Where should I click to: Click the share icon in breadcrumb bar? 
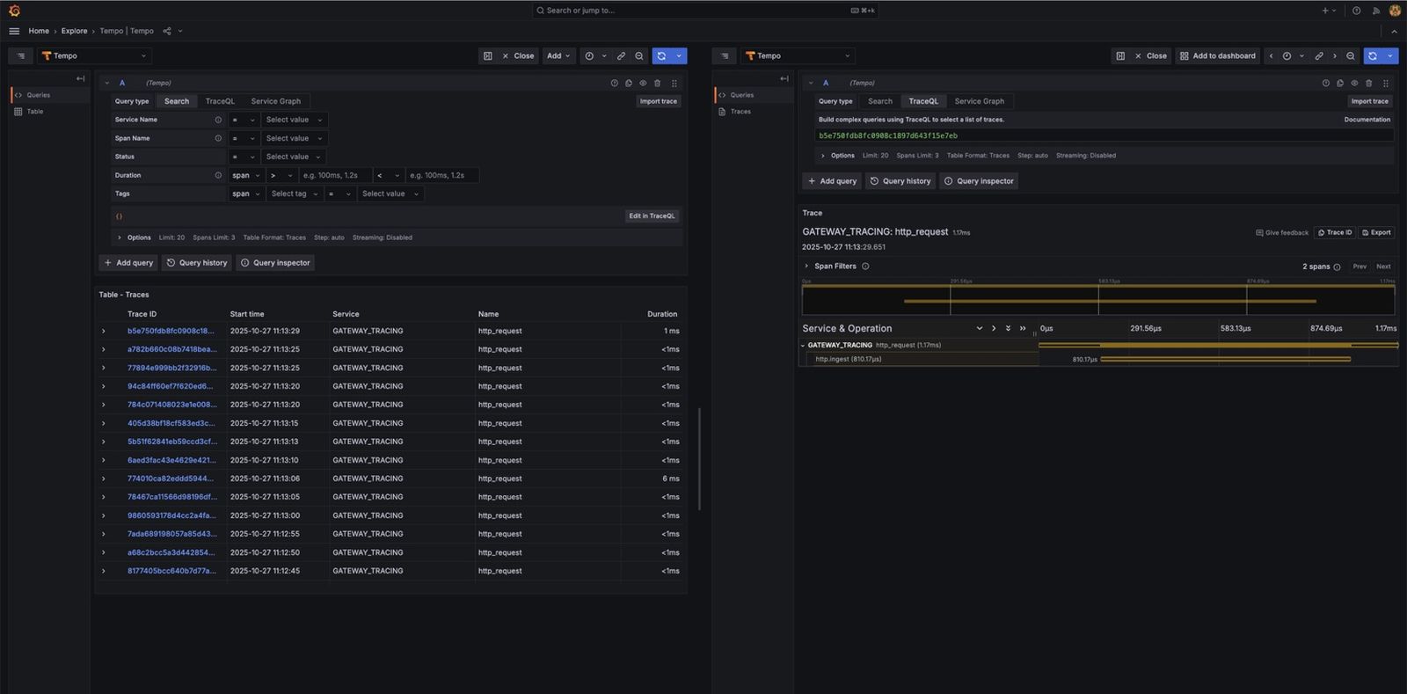(x=167, y=31)
